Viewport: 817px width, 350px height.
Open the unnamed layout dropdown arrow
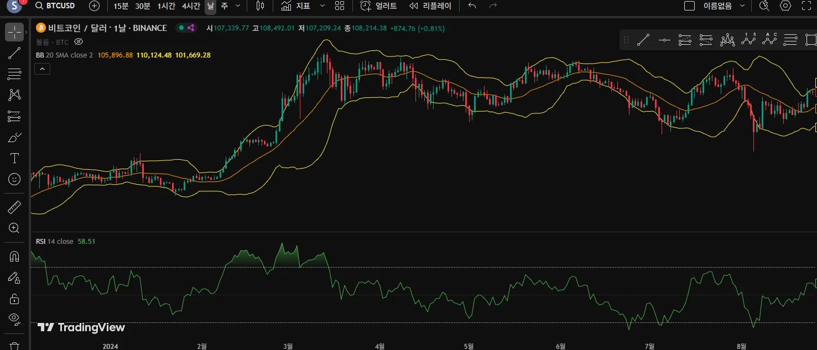742,6
